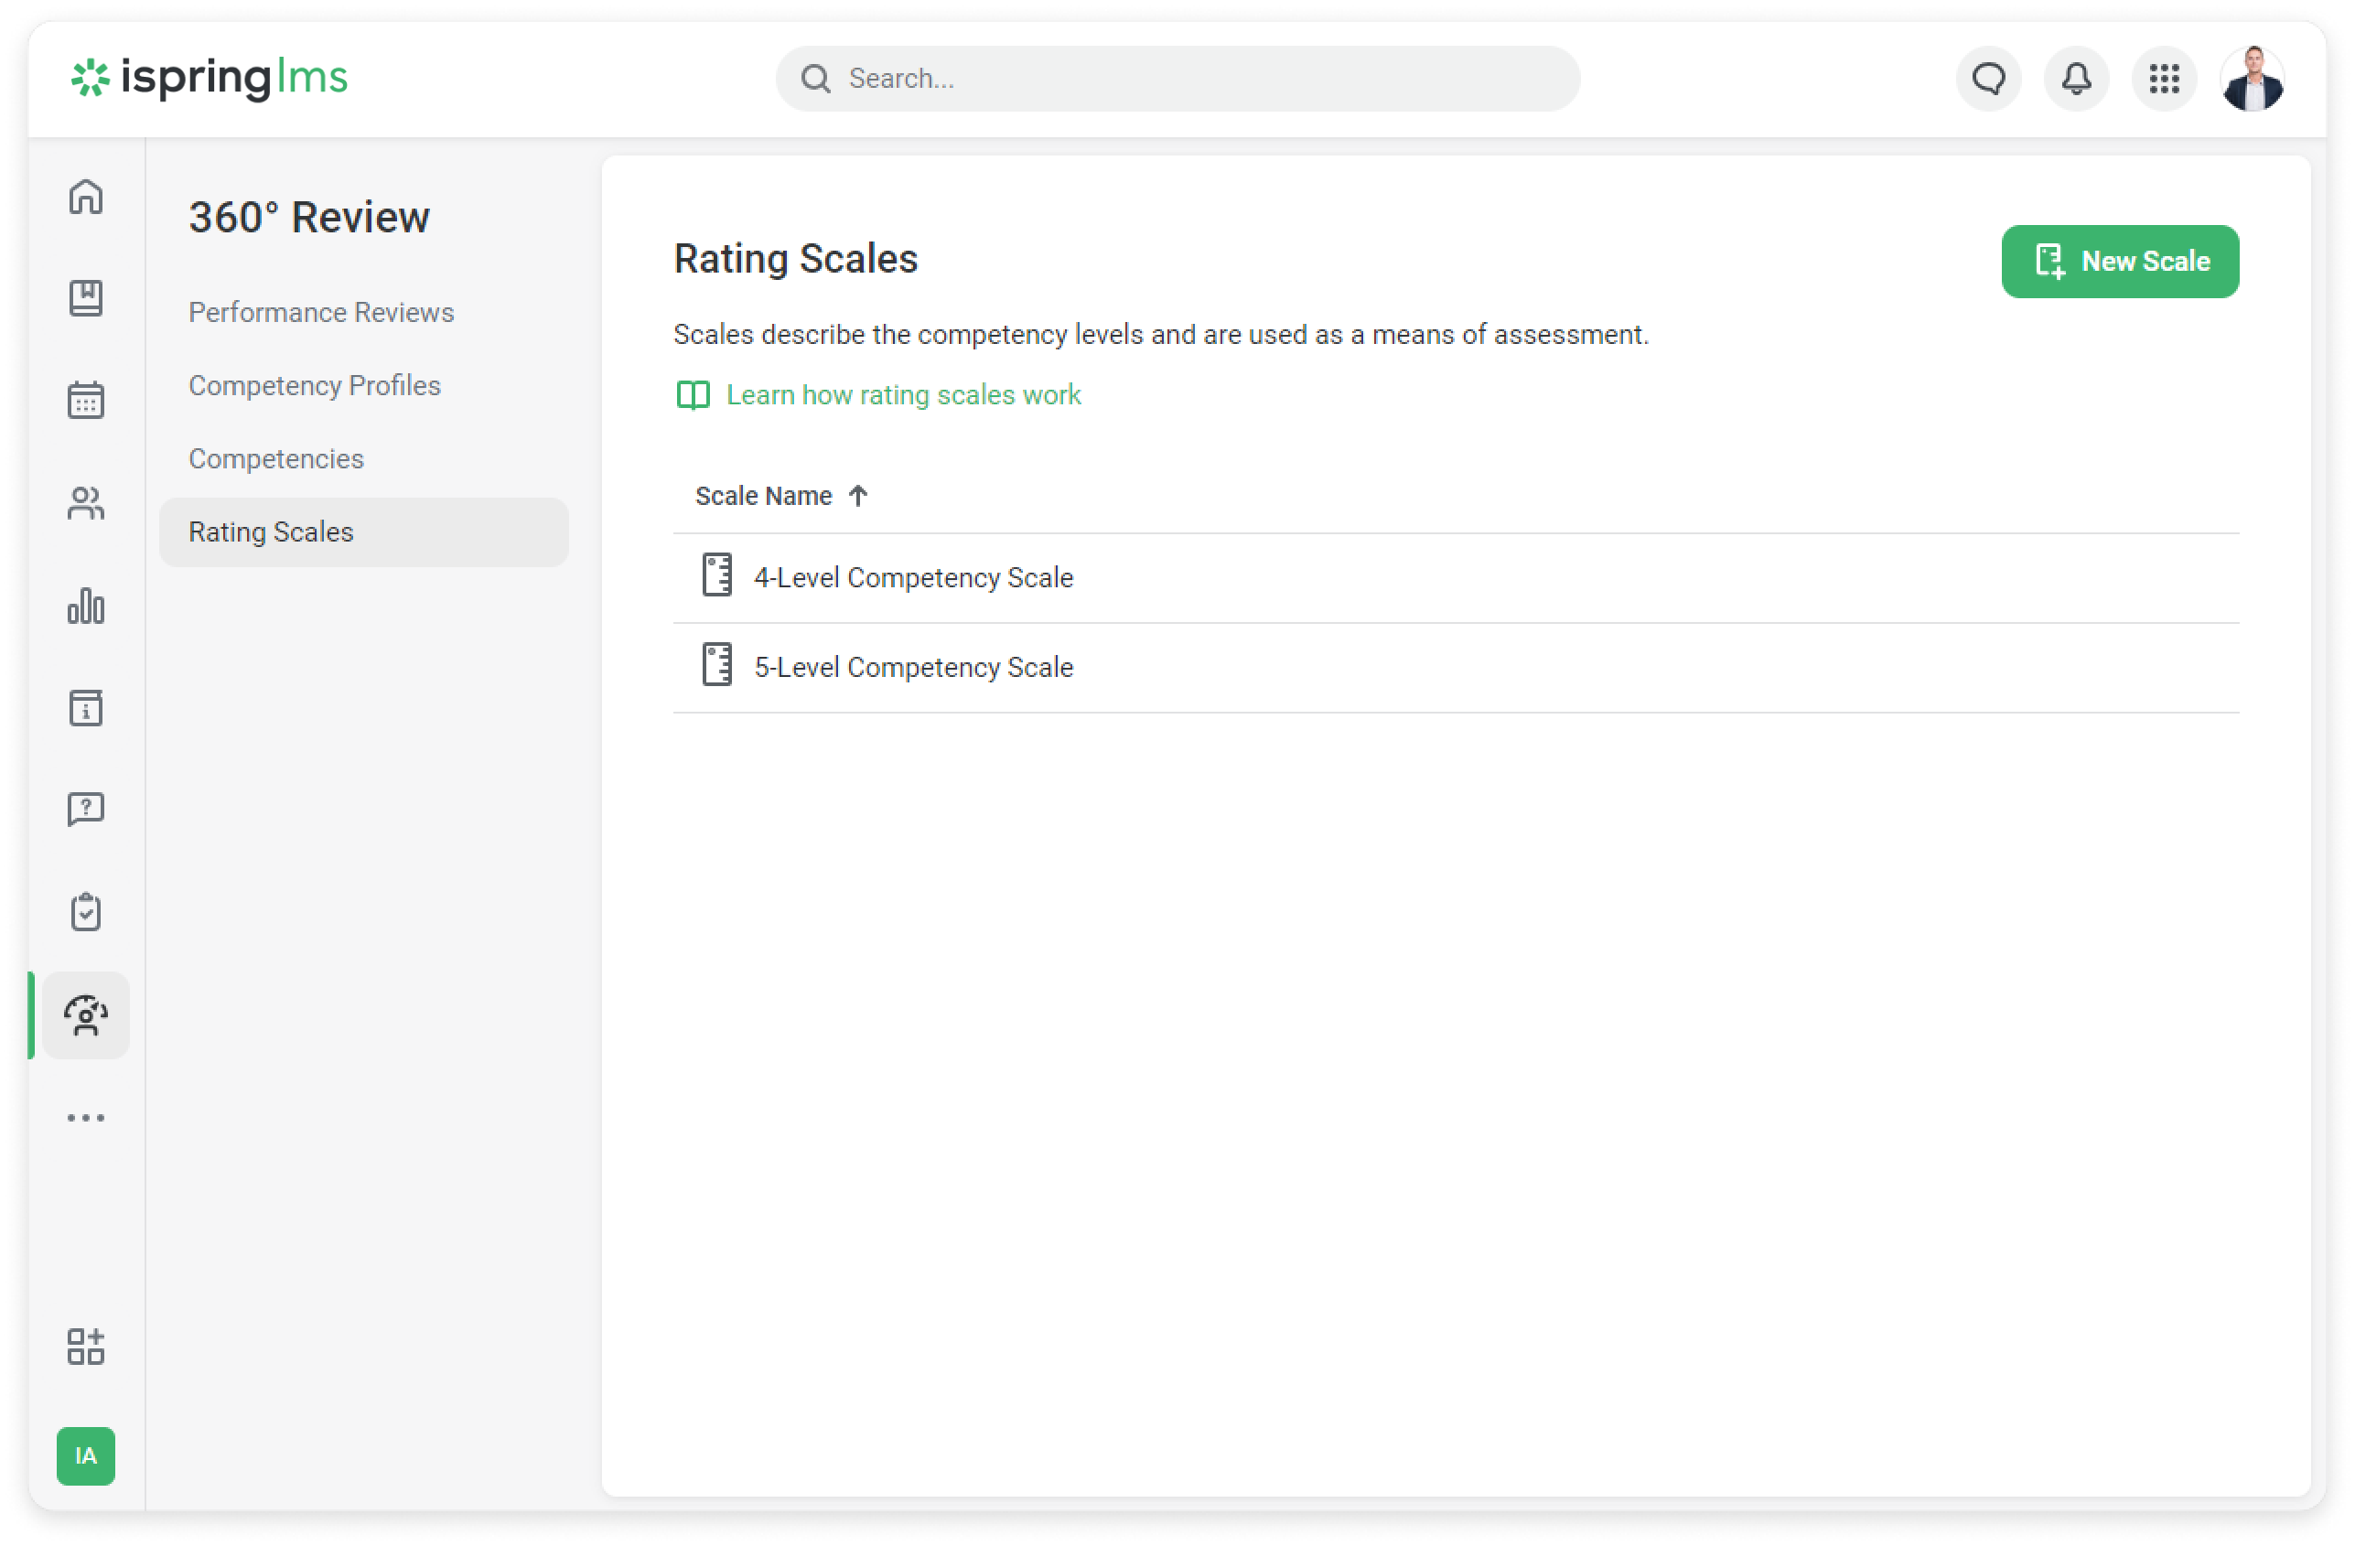Open the Users icon in sidebar
The height and width of the screenshot is (1546, 2355).
[86, 503]
